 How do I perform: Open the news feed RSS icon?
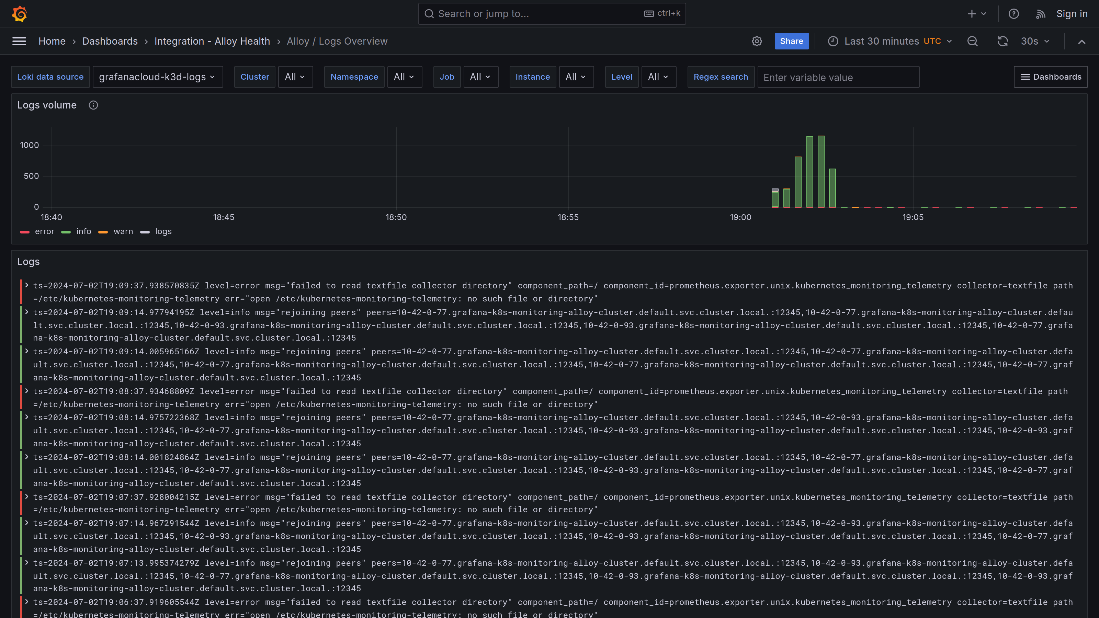tap(1041, 14)
